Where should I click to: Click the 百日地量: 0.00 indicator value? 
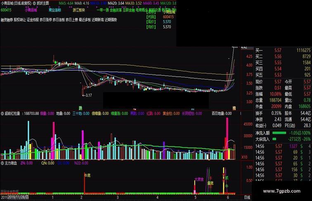pyautogui.click(x=222, y=114)
